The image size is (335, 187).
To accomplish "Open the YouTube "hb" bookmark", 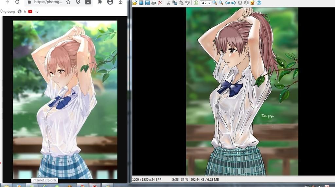I will tap(33, 11).
